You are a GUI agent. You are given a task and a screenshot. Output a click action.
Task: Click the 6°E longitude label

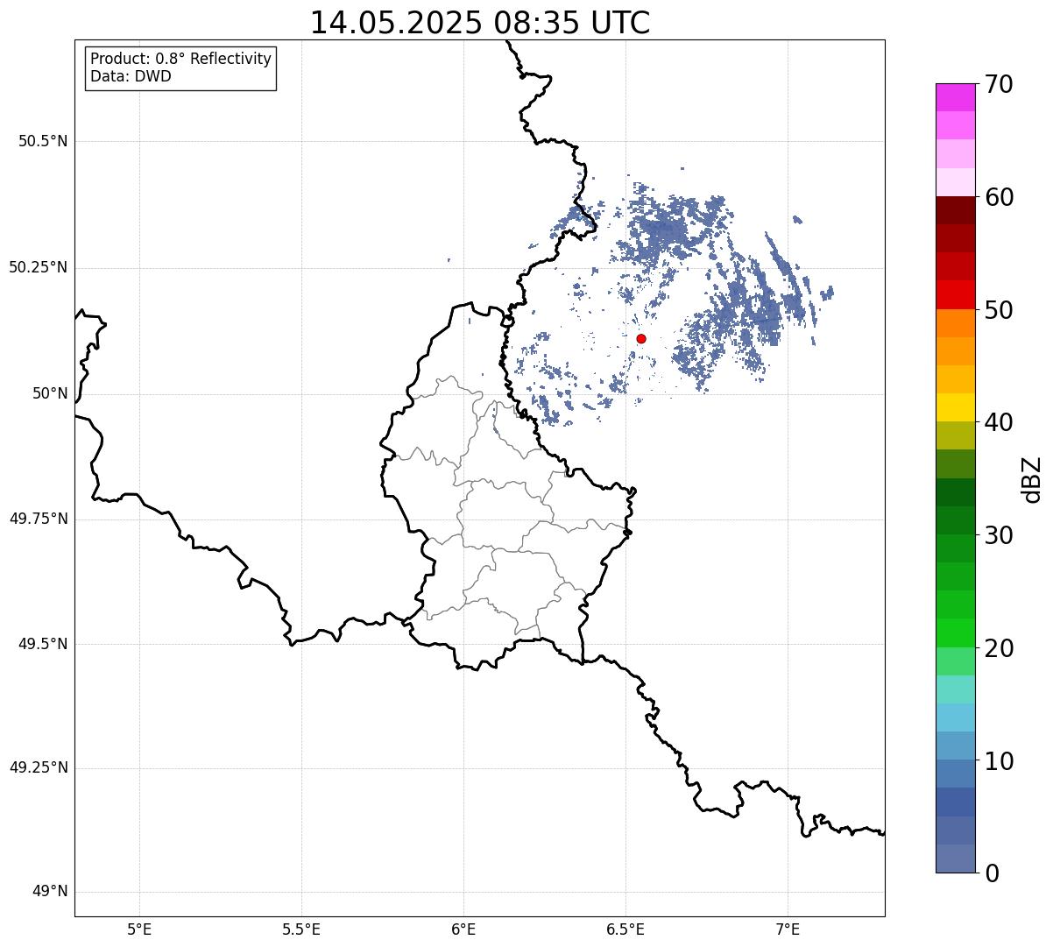tap(463, 929)
